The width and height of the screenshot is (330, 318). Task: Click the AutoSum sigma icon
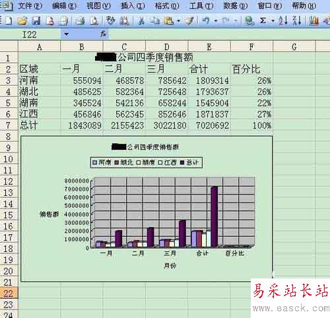[263, 21]
